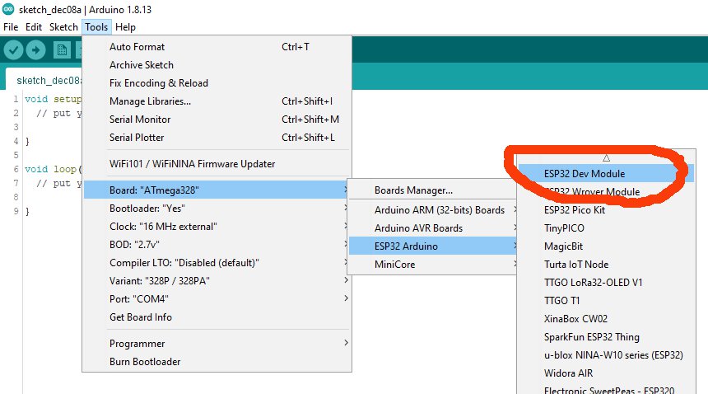
Task: Expand Compiler LTO: "Disabled (default)" submenu
Action: click(x=217, y=262)
